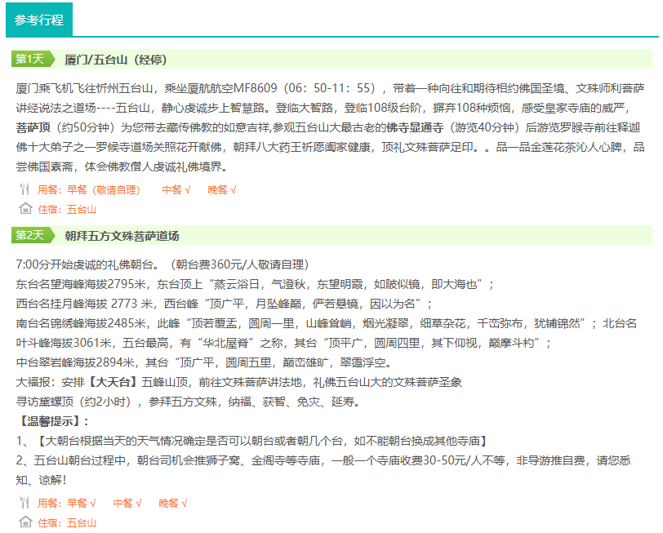Screen dimensions: 663x533
Task: Click the bold 【大天台】 text
Action: pos(113,382)
